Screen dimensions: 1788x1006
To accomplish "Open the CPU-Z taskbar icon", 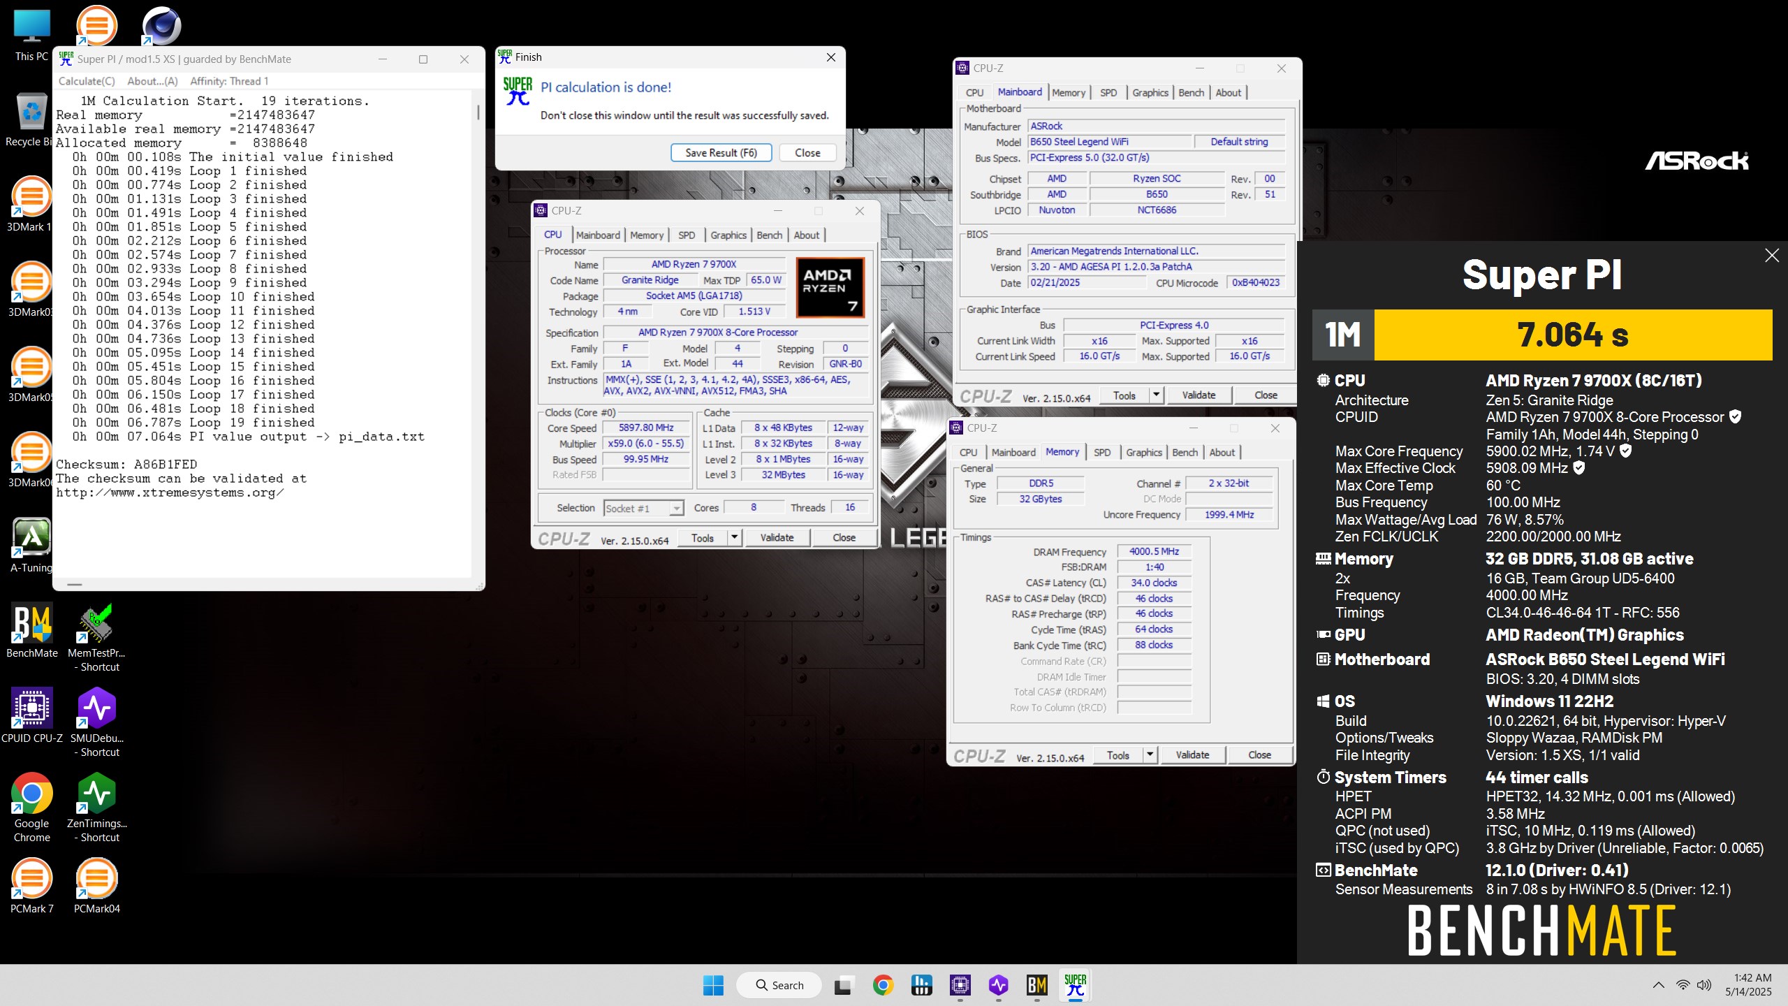I will click(960, 985).
